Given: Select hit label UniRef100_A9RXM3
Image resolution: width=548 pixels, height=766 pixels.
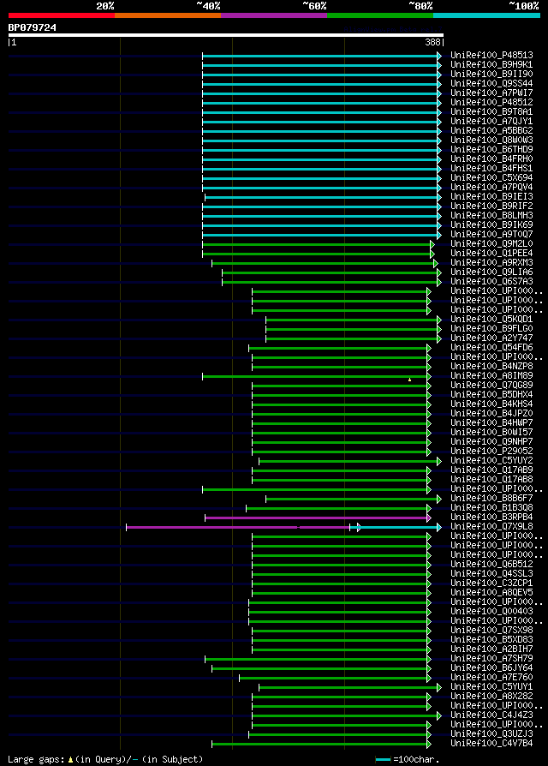Looking at the screenshot, I should point(491,262).
